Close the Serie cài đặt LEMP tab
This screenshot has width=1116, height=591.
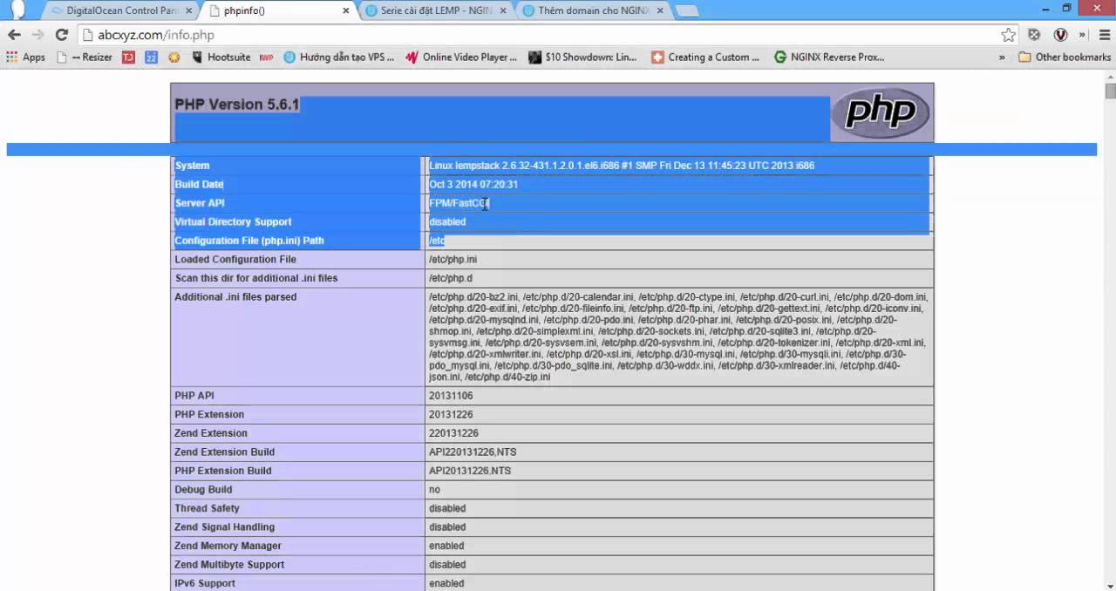pos(503,10)
